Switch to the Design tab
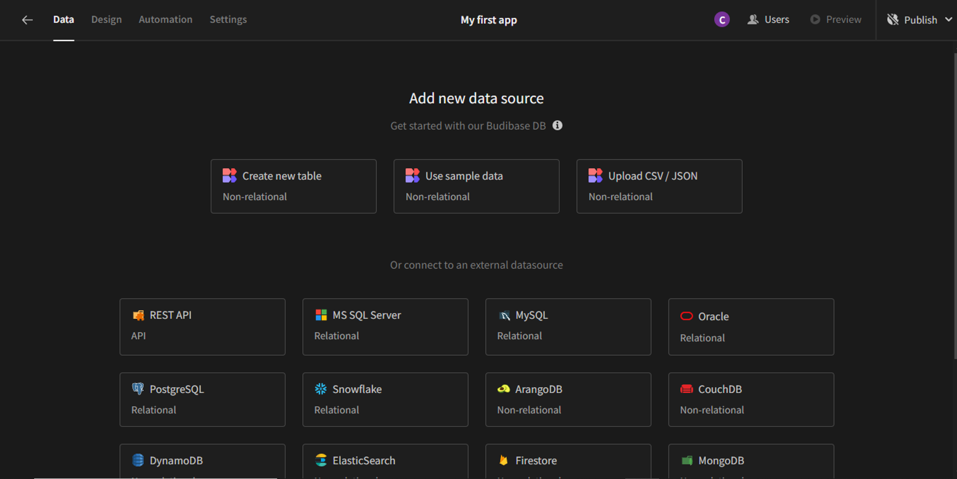Image resolution: width=957 pixels, height=479 pixels. 106,20
